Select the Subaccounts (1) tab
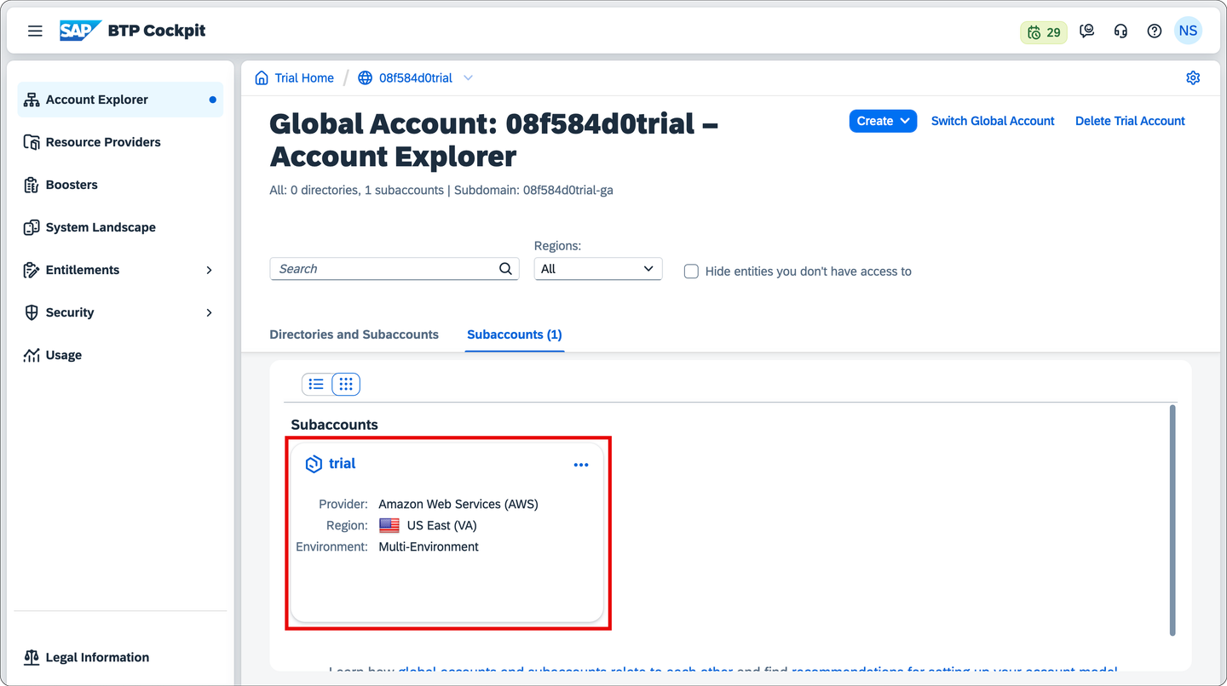This screenshot has width=1227, height=686. (x=515, y=334)
